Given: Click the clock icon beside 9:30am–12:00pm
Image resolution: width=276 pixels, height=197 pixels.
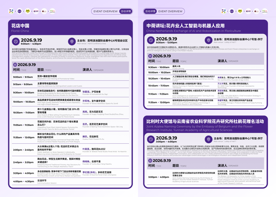Looking at the screenshot, I should pos(151,40).
